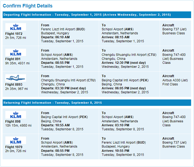
Task: Click the KLM logo for Flight 1972
Action: [x=16, y=27]
